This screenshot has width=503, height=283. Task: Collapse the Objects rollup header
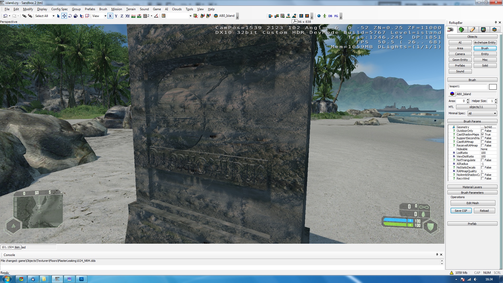point(472,37)
